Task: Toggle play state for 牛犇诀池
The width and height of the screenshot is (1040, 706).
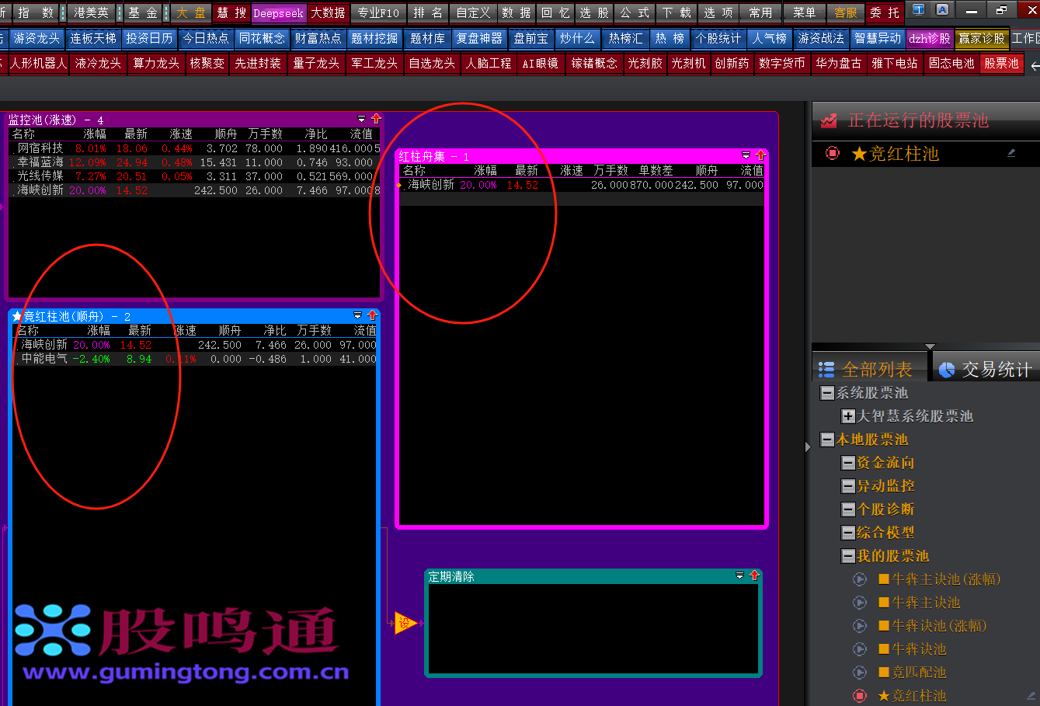Action: click(860, 649)
